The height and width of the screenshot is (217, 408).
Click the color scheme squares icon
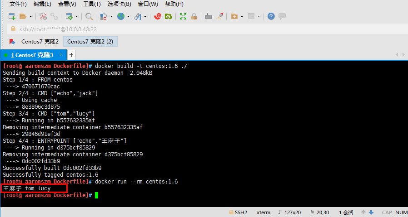click(104, 16)
